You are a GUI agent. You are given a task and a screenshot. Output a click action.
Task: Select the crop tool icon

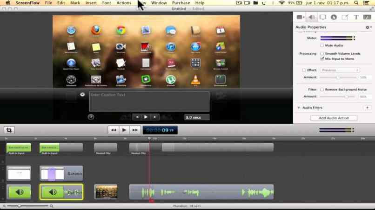[x=9, y=130]
